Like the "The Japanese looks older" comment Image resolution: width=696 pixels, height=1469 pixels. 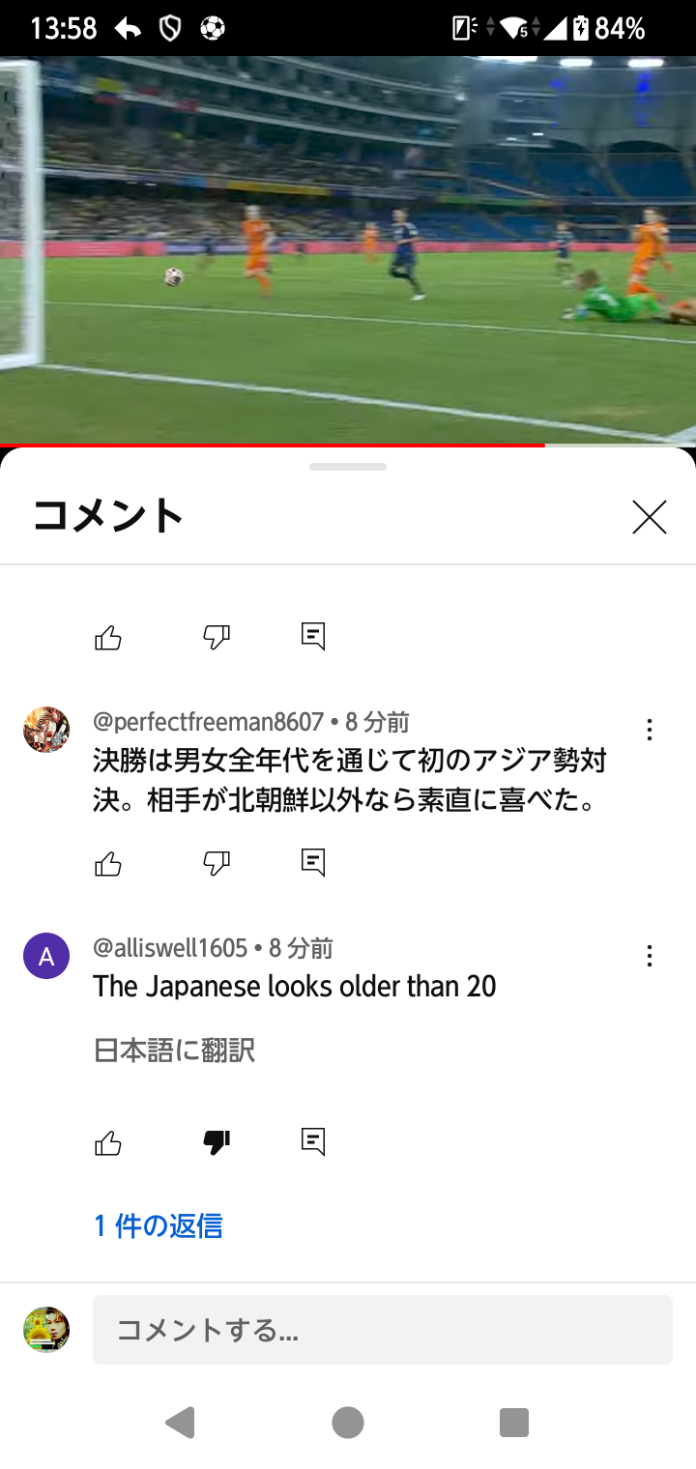coord(108,1143)
